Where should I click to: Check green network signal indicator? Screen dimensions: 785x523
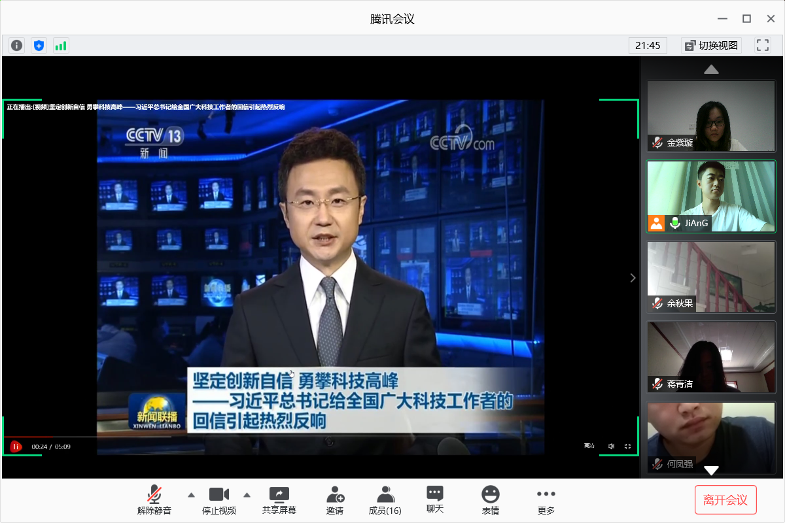[61, 46]
